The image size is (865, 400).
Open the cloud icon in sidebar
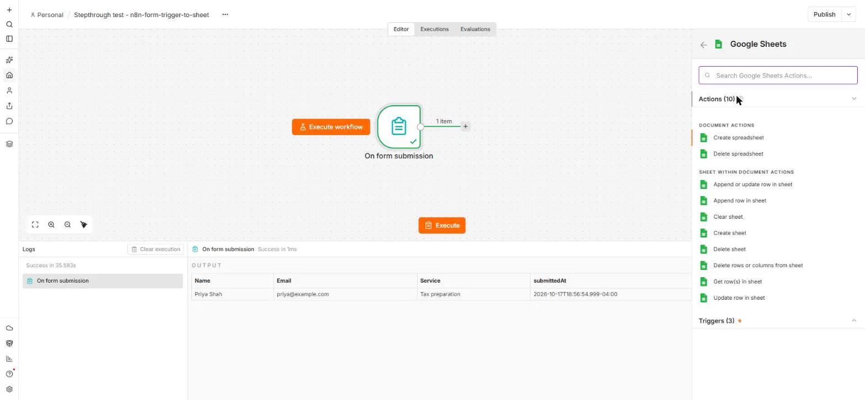tap(9, 328)
